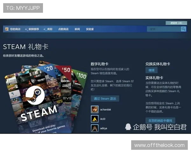Click achandak's avatar picture
191x153 pixels.
[x=95, y=109]
